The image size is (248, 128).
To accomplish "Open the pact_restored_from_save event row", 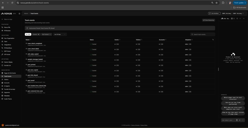I will (x=120, y=92).
